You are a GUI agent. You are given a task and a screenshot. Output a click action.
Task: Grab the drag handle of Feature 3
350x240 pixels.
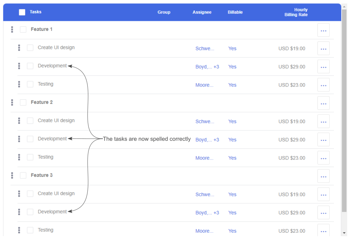pyautogui.click(x=12, y=175)
